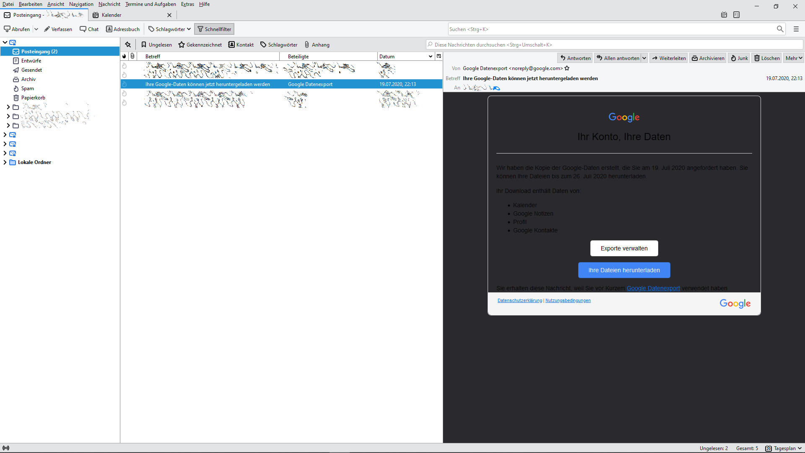Image resolution: width=805 pixels, height=453 pixels.
Task: Open the Gesendet folder
Action: pyautogui.click(x=32, y=70)
